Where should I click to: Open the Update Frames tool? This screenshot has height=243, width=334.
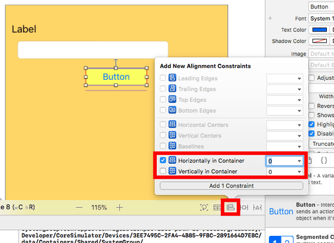coord(204,207)
